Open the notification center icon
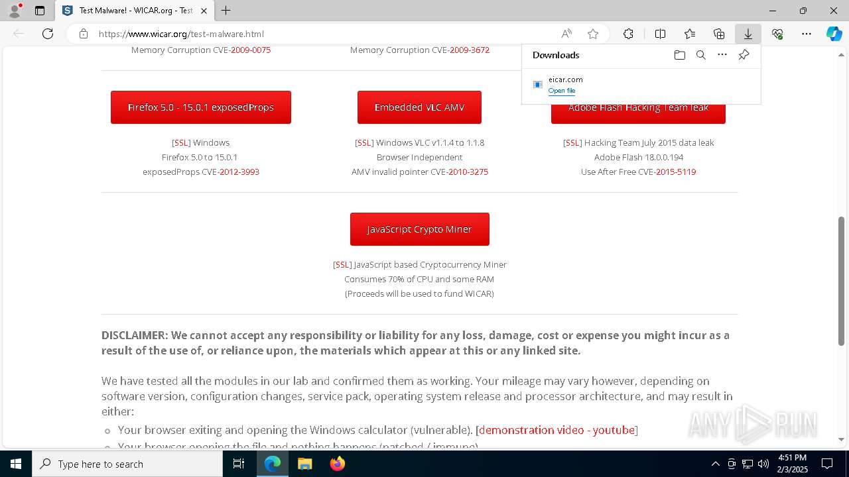Image resolution: width=849 pixels, height=477 pixels. [x=827, y=464]
